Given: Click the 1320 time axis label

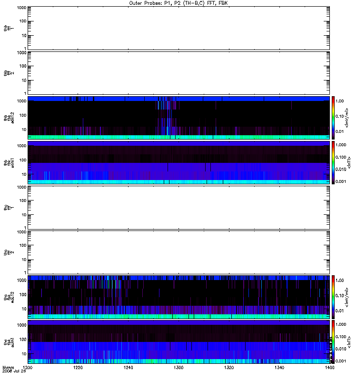Looking at the screenshot, I should click(x=229, y=368).
